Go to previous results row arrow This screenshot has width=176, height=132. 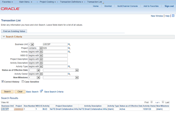tap(152, 102)
